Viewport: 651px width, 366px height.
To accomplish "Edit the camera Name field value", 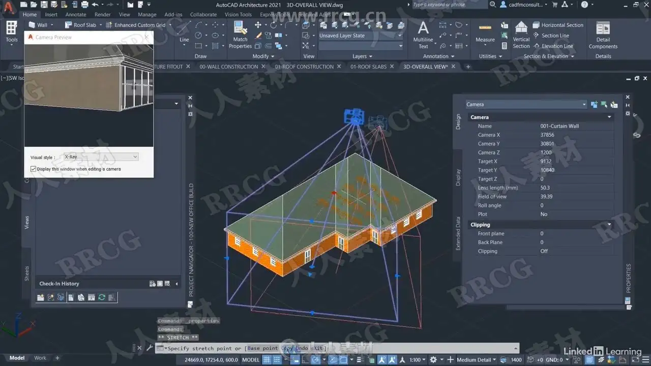I will 576,126.
